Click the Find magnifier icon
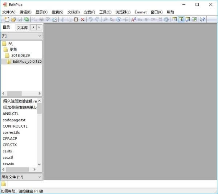Viewport: 218px width, 194px height. (105, 19)
